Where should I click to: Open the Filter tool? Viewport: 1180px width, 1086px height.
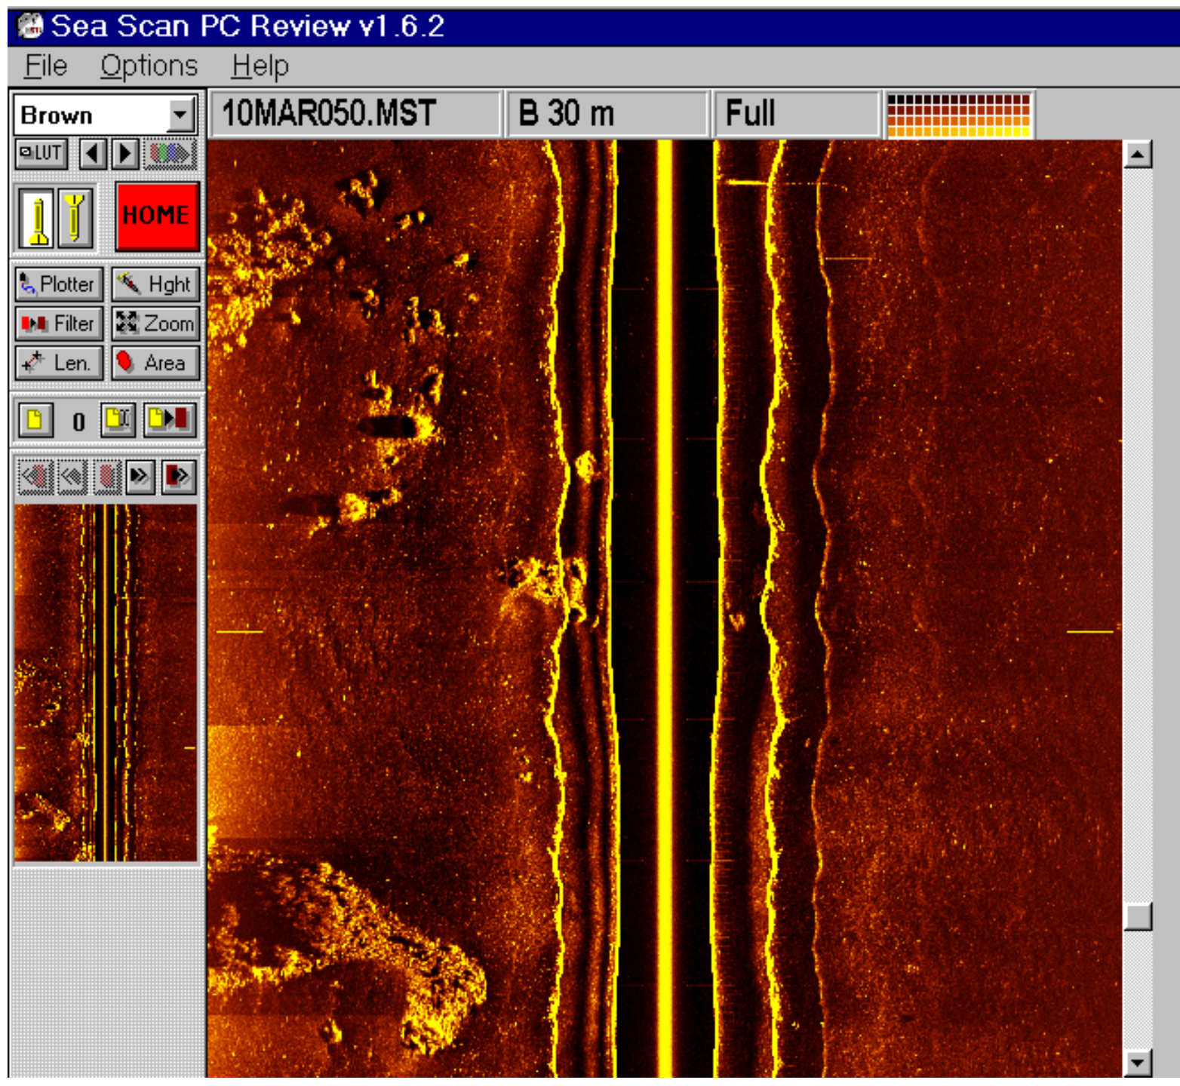click(59, 324)
